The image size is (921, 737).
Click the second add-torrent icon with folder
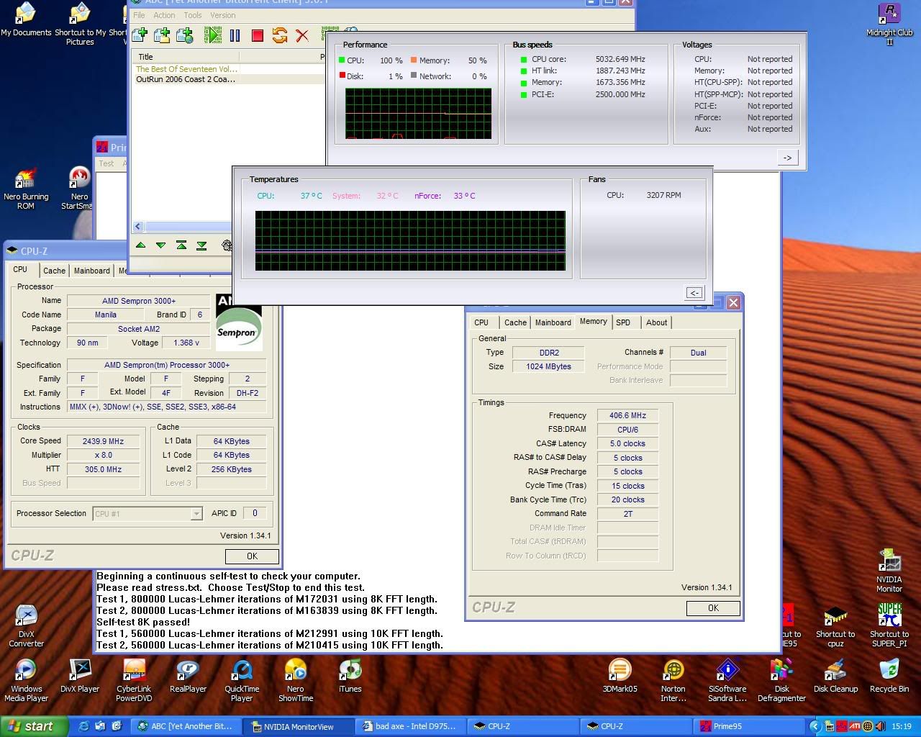[162, 35]
